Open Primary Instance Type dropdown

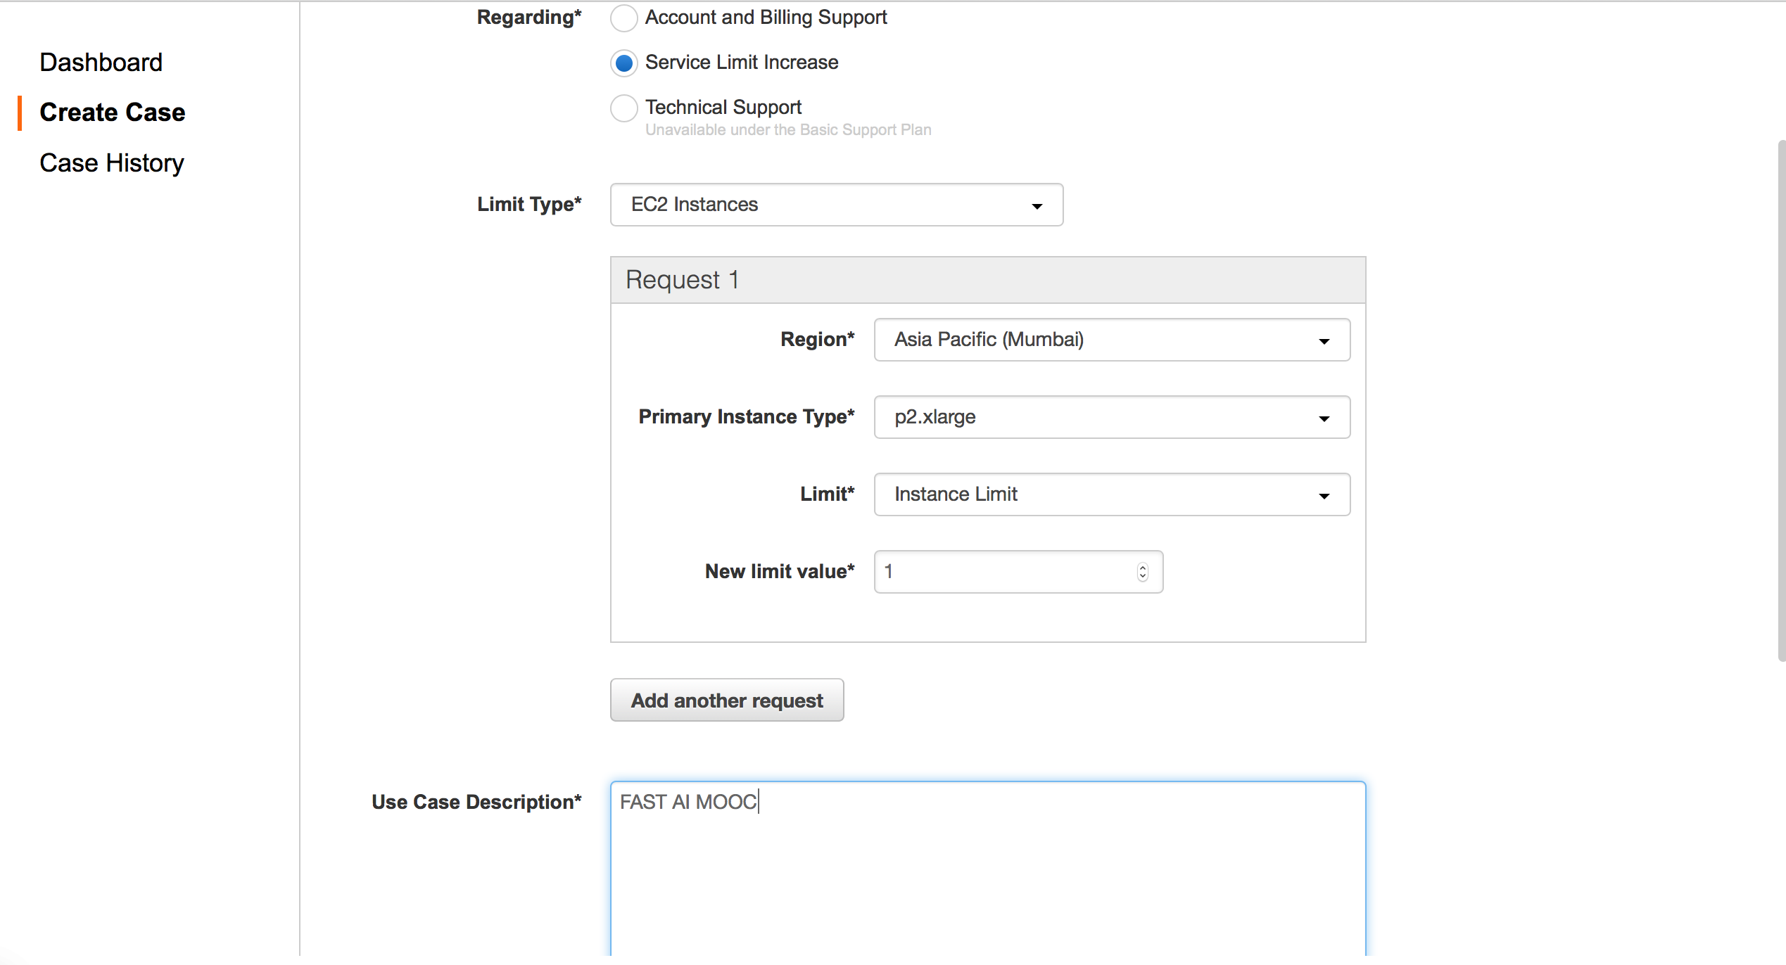1111,417
